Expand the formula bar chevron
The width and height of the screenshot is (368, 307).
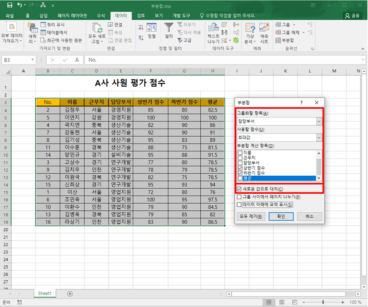[363, 60]
